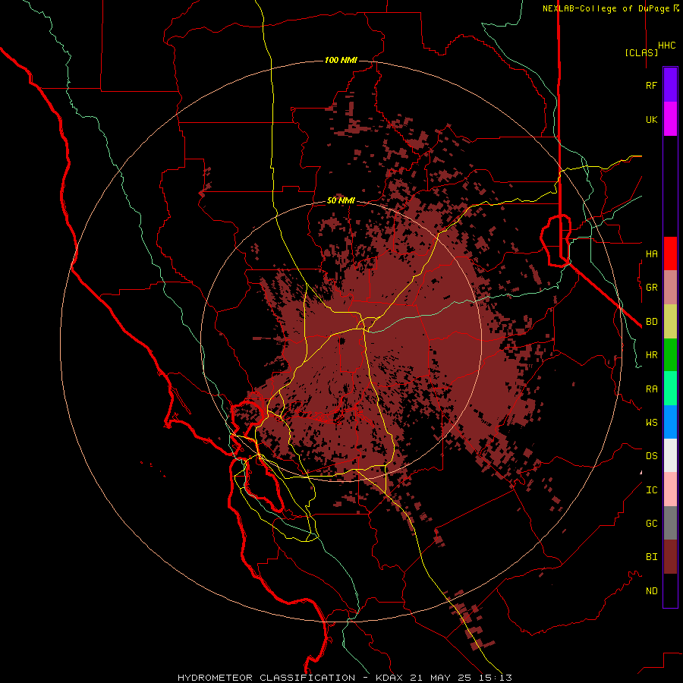Click the BD legend label
The height and width of the screenshot is (683, 683).
click(x=652, y=321)
